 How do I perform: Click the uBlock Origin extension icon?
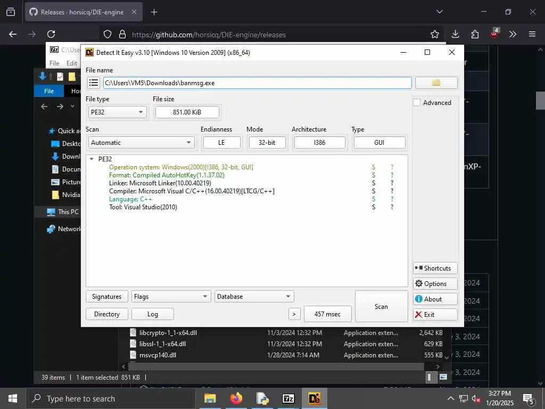[494, 34]
